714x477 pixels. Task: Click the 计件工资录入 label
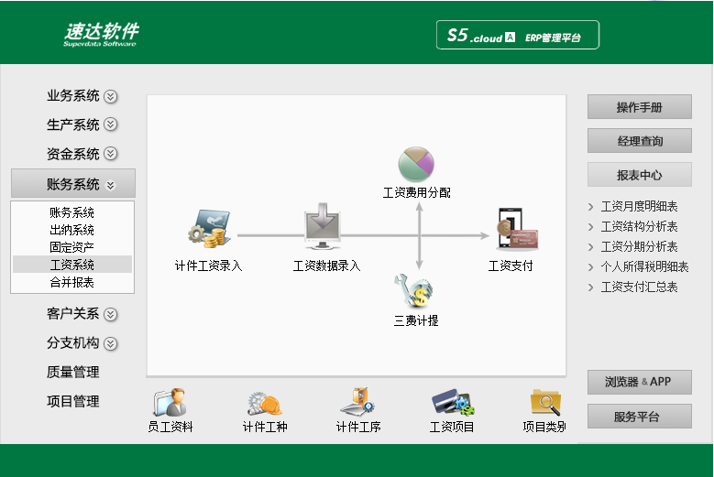(209, 266)
